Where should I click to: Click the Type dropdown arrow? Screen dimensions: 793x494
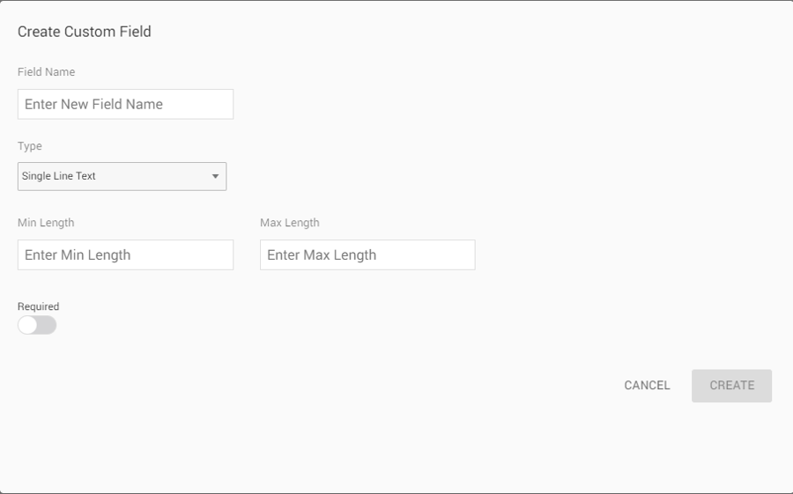point(215,177)
